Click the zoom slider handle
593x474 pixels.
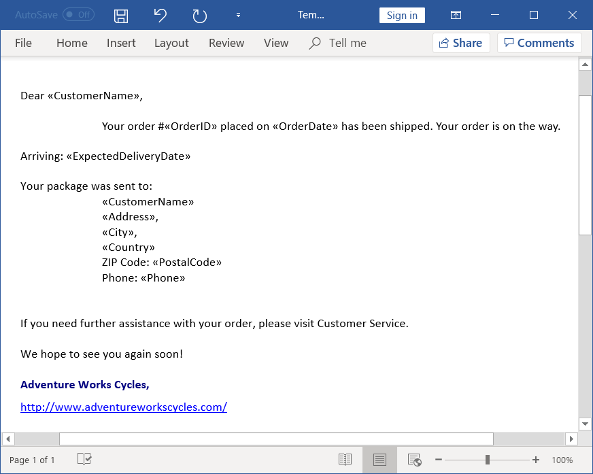(488, 460)
